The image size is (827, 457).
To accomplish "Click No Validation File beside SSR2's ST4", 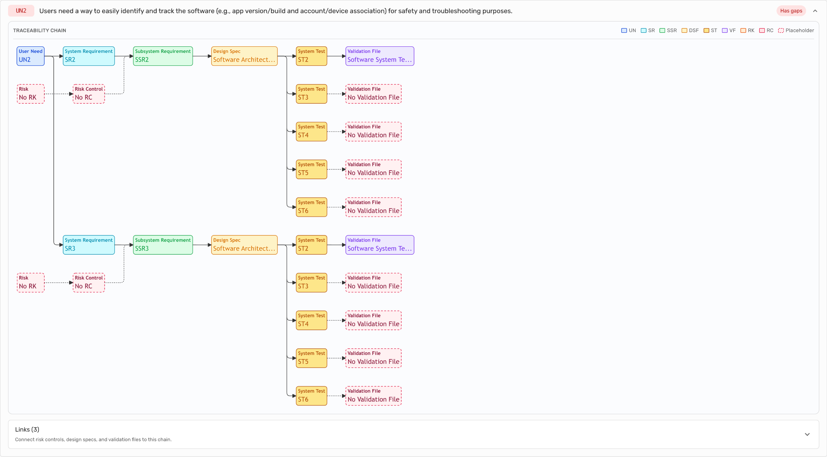I will pyautogui.click(x=374, y=131).
